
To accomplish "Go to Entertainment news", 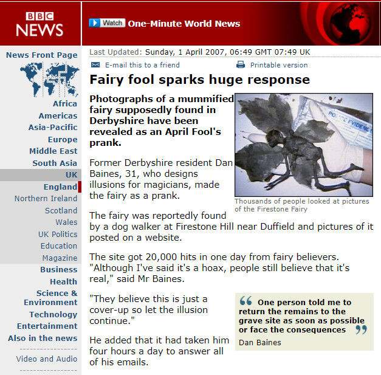I will click(x=47, y=326).
